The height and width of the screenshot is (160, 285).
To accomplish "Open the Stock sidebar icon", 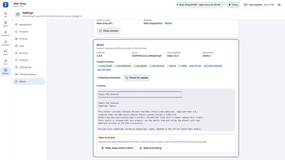I will coord(5,52).
